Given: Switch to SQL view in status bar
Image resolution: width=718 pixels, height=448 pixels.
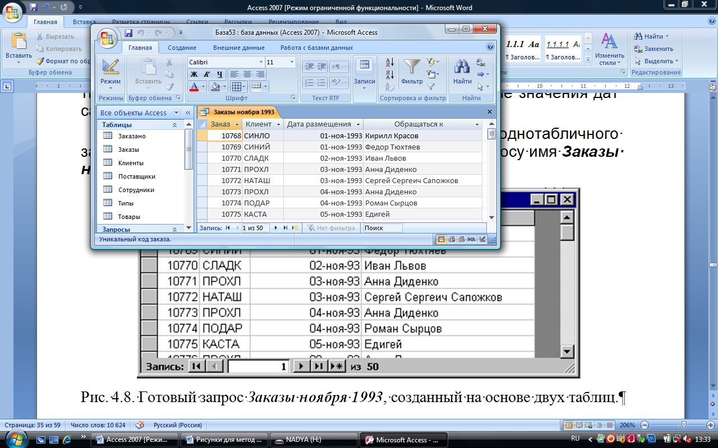Looking at the screenshot, I should (472, 239).
